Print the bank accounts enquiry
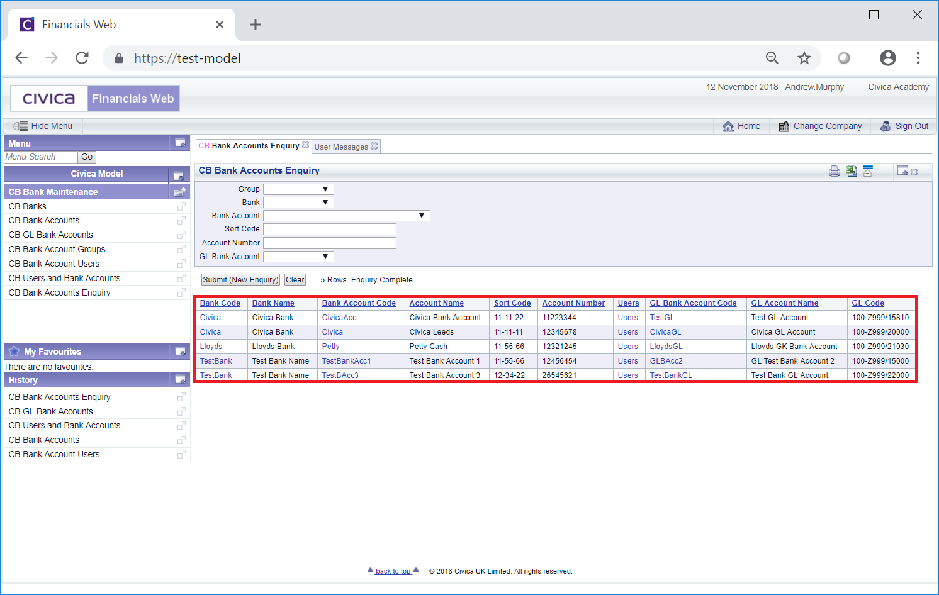Viewport: 939px width, 595px height. coord(835,171)
